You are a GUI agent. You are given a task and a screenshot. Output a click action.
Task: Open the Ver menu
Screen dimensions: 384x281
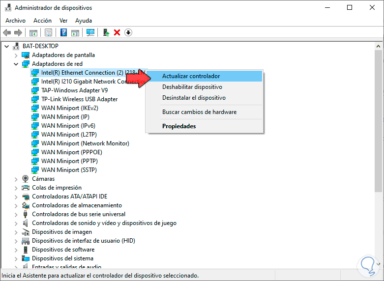click(63, 21)
